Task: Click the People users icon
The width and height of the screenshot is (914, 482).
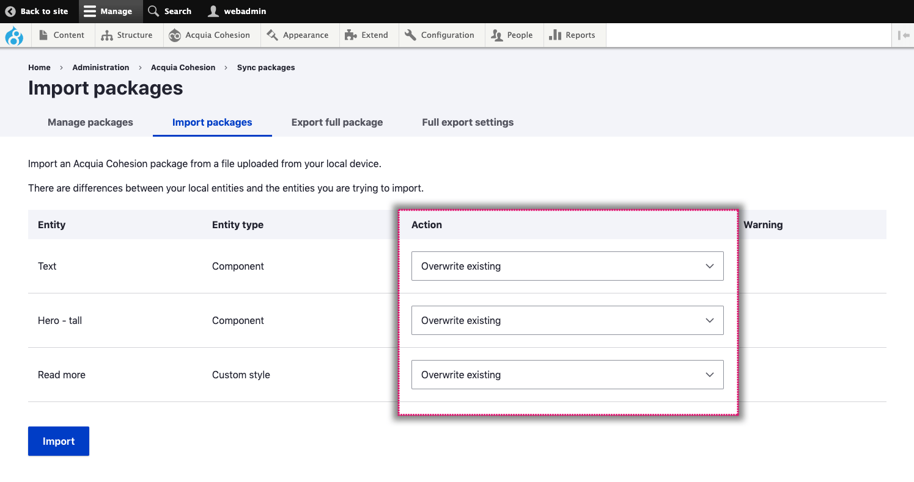Action: 497,35
